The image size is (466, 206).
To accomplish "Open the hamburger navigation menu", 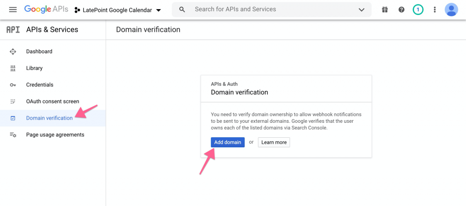I will coord(13,10).
